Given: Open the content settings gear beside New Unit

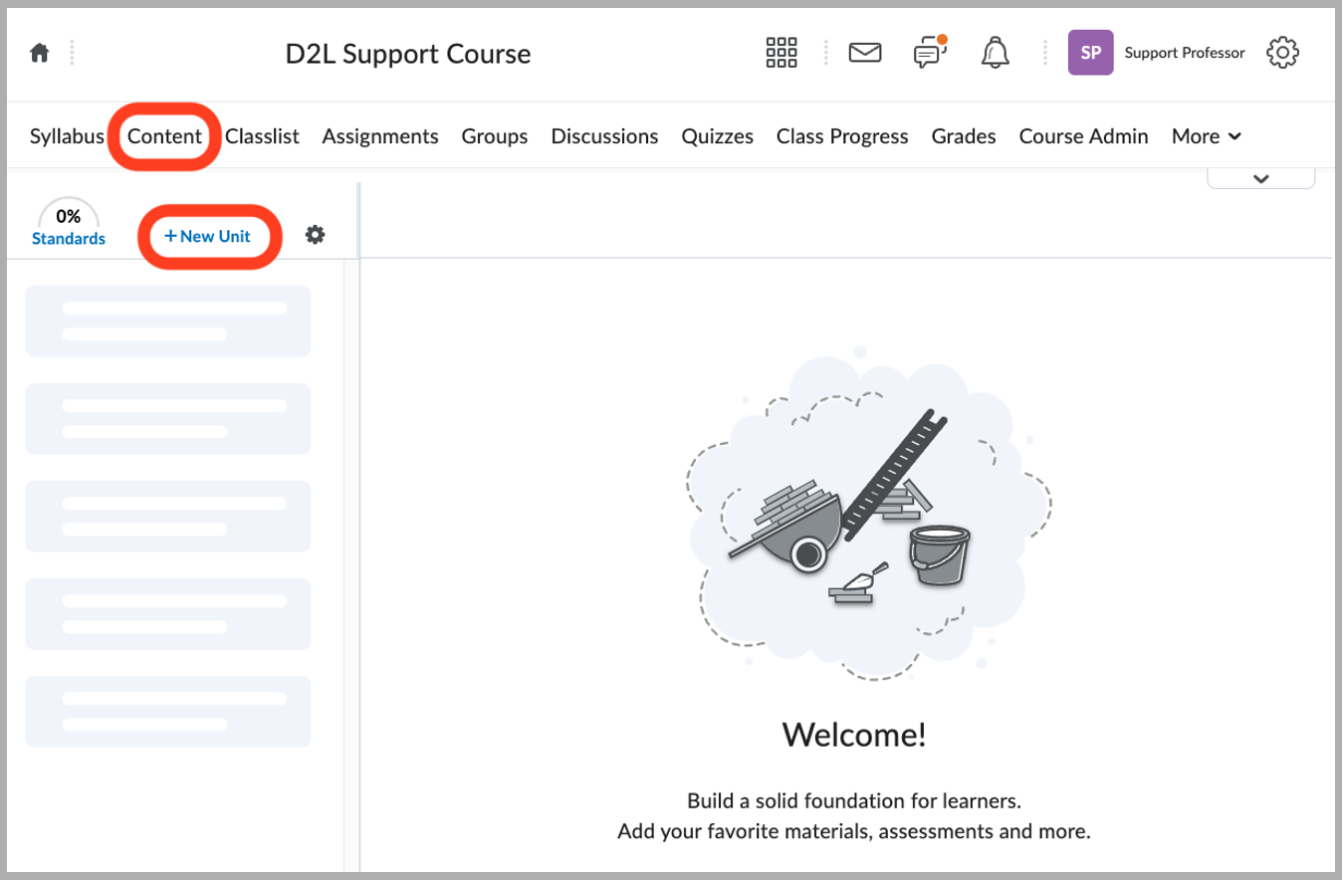Looking at the screenshot, I should 315,235.
